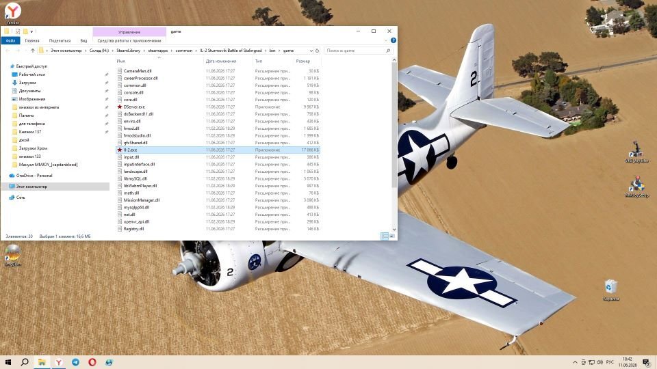Switch to large icons view mode

[x=392, y=236]
